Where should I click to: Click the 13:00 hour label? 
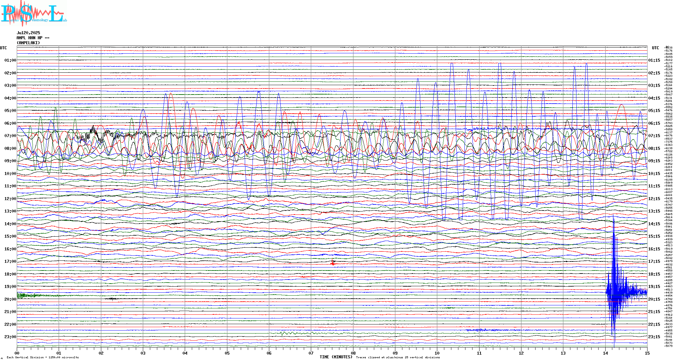tap(10, 211)
